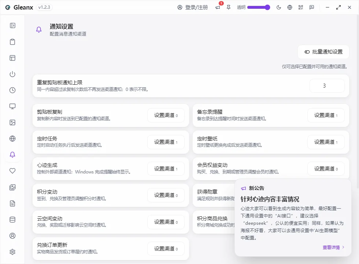Open 设置渠道 for 云空间变动

point(166,222)
